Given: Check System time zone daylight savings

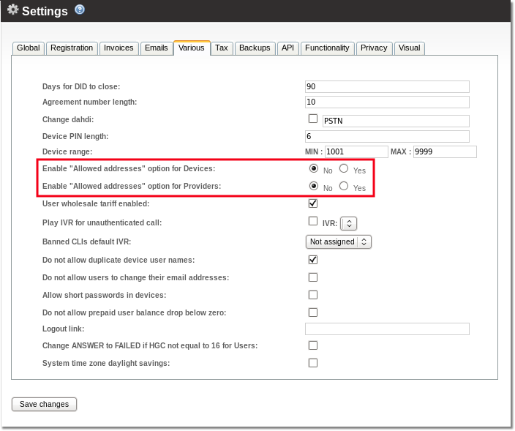Looking at the screenshot, I should point(313,363).
